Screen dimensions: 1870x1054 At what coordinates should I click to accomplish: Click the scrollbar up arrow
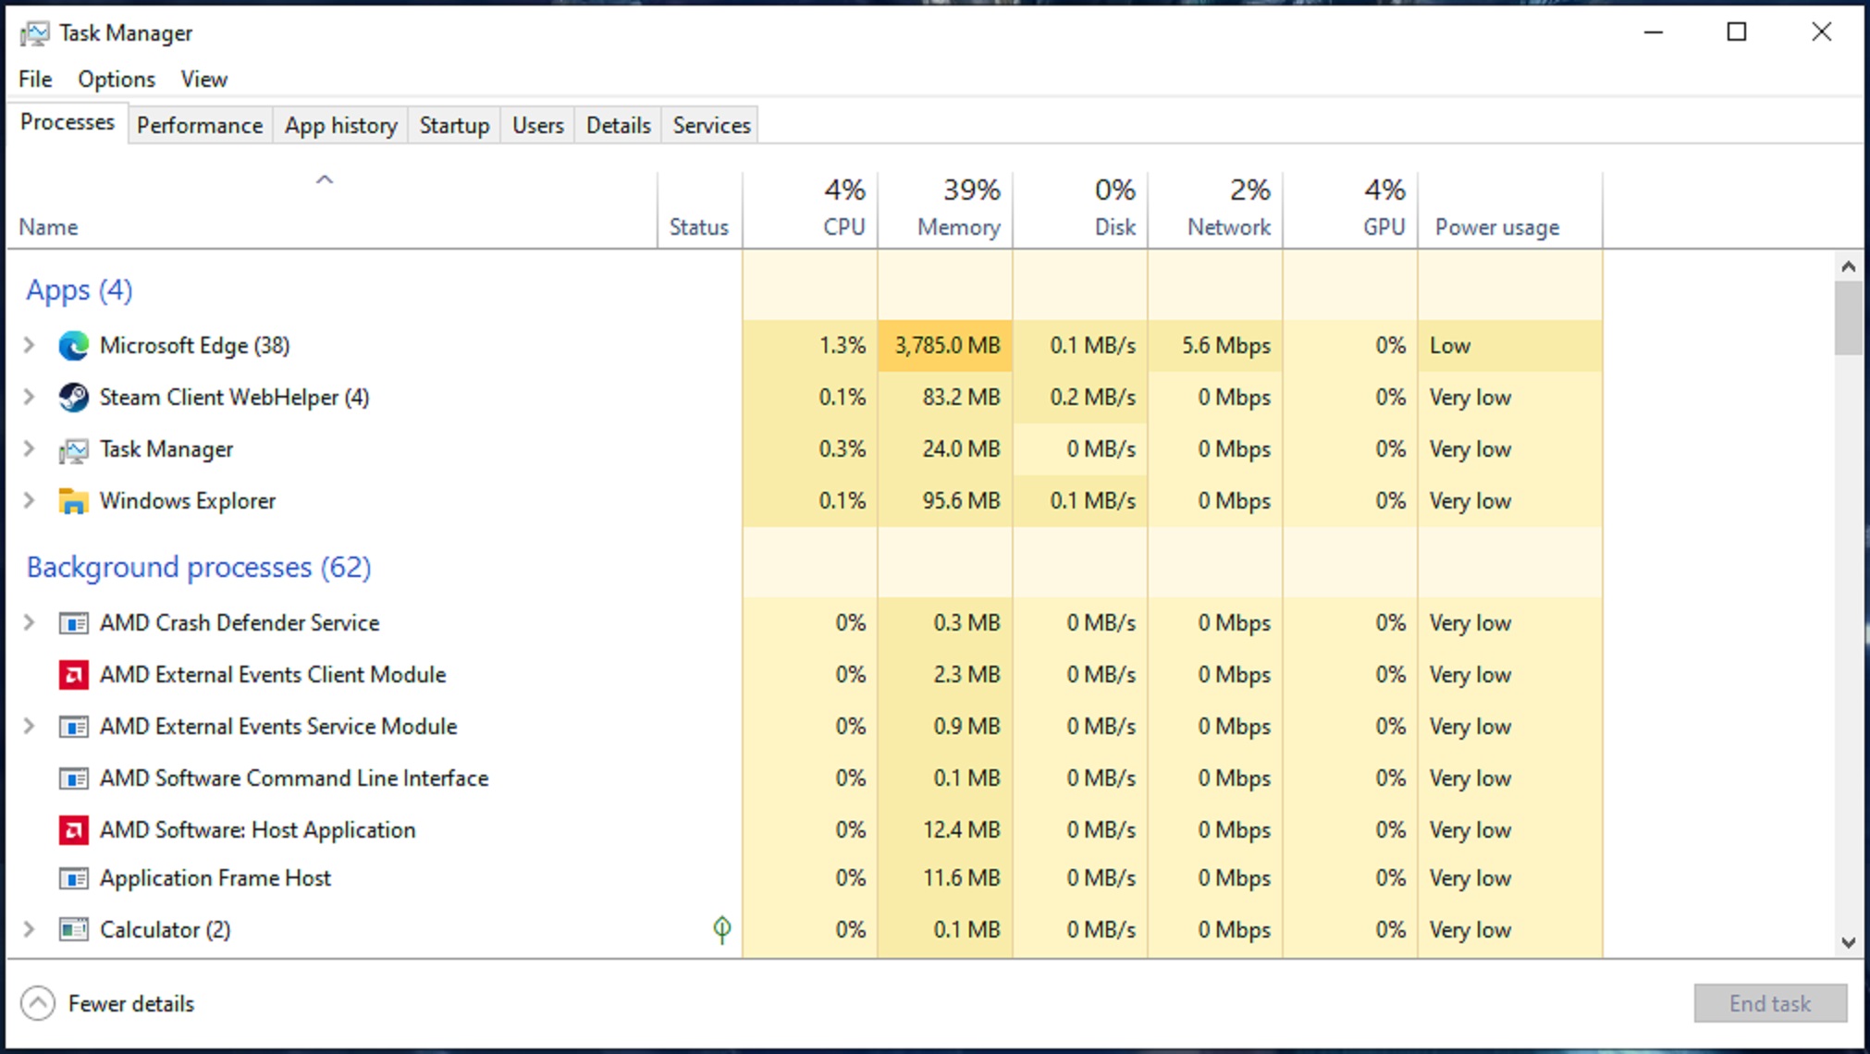pyautogui.click(x=1849, y=266)
